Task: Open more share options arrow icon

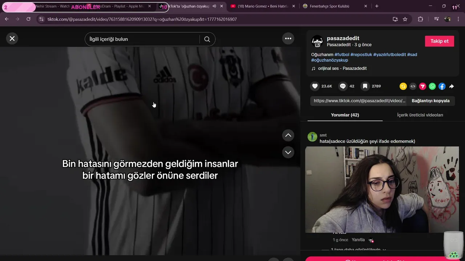Action: click(452, 86)
